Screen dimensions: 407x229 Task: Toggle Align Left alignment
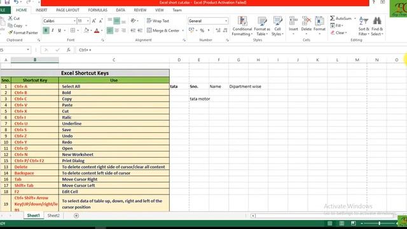[110, 31]
